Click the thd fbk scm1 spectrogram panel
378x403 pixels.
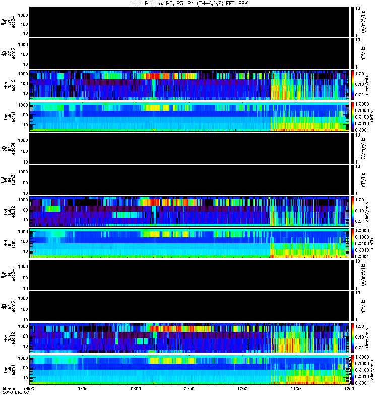pyautogui.click(x=190, y=243)
